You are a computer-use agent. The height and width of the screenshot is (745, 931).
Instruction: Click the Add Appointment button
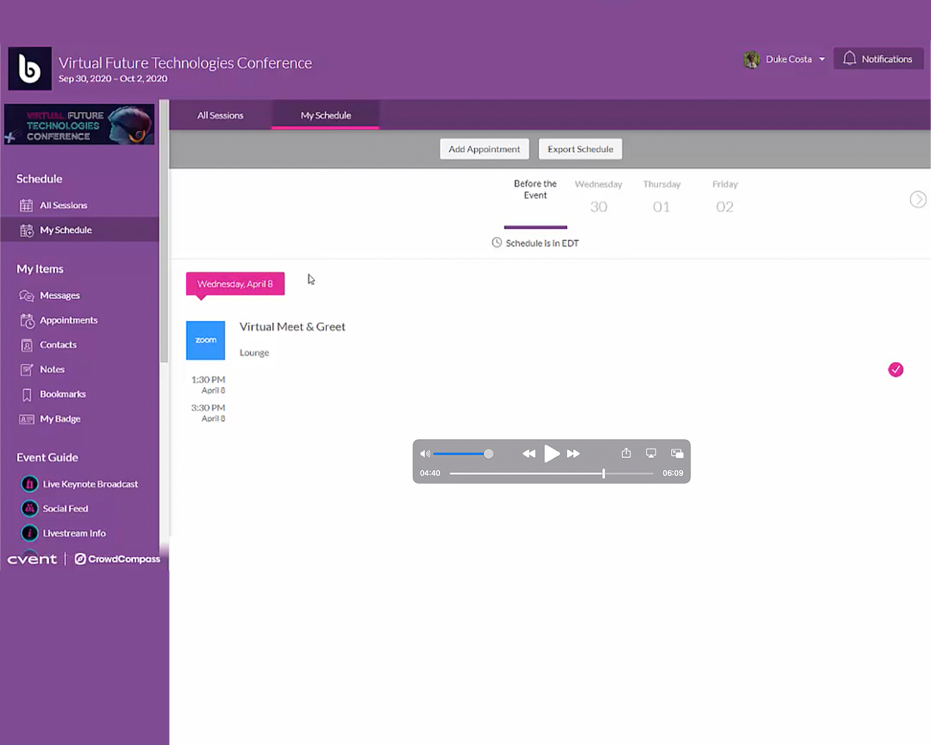tap(484, 149)
